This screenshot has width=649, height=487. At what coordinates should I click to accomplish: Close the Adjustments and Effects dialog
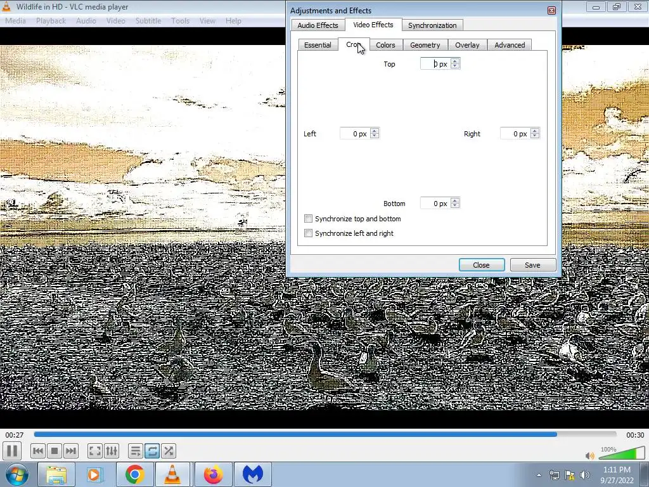coord(551,10)
